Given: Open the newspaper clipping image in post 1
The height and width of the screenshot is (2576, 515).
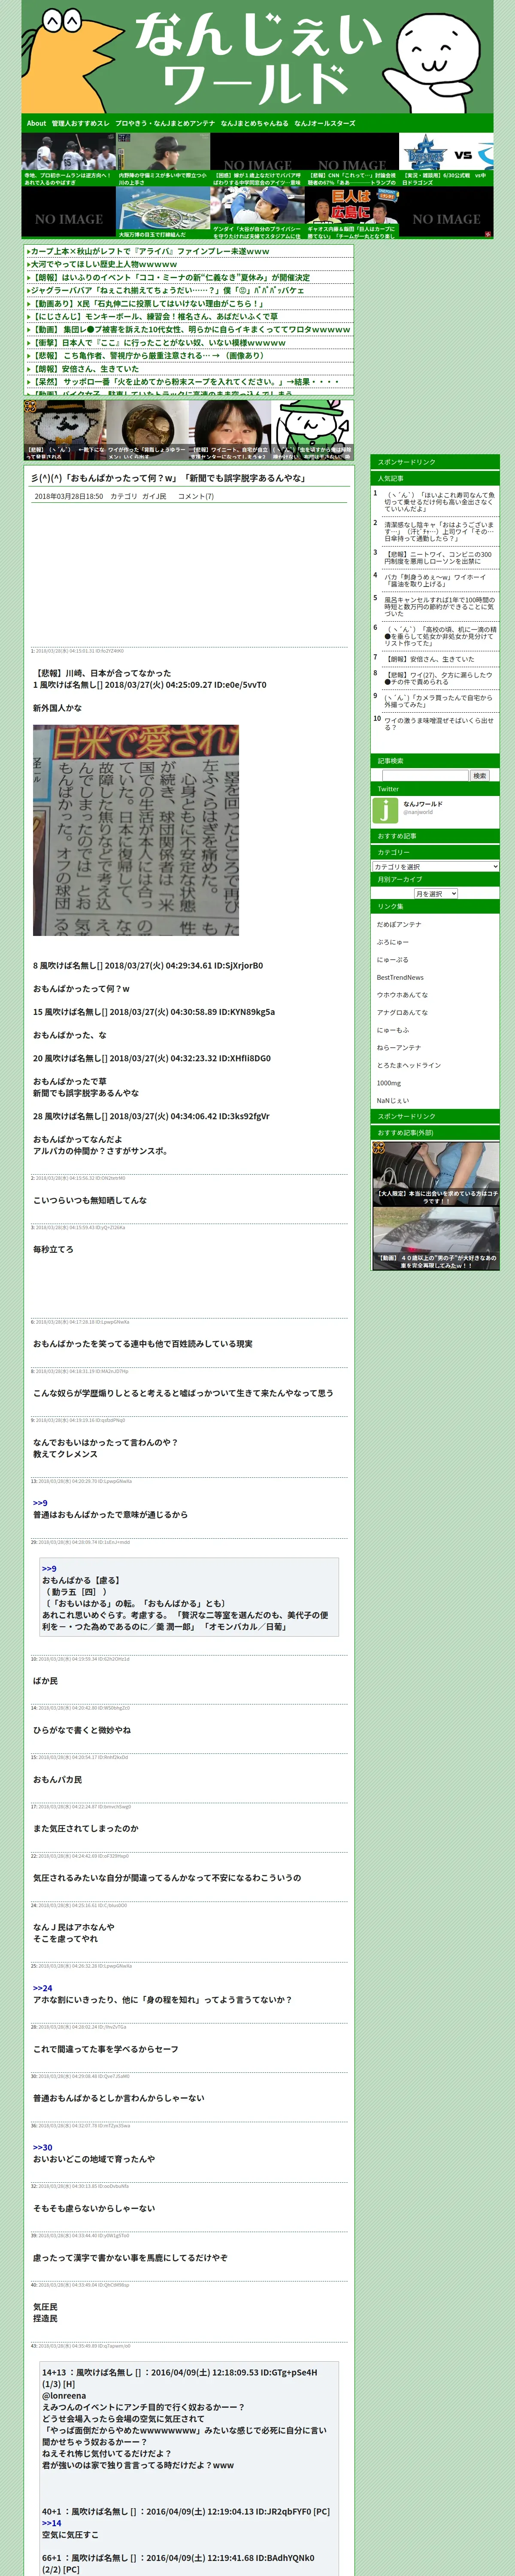Looking at the screenshot, I should [136, 830].
